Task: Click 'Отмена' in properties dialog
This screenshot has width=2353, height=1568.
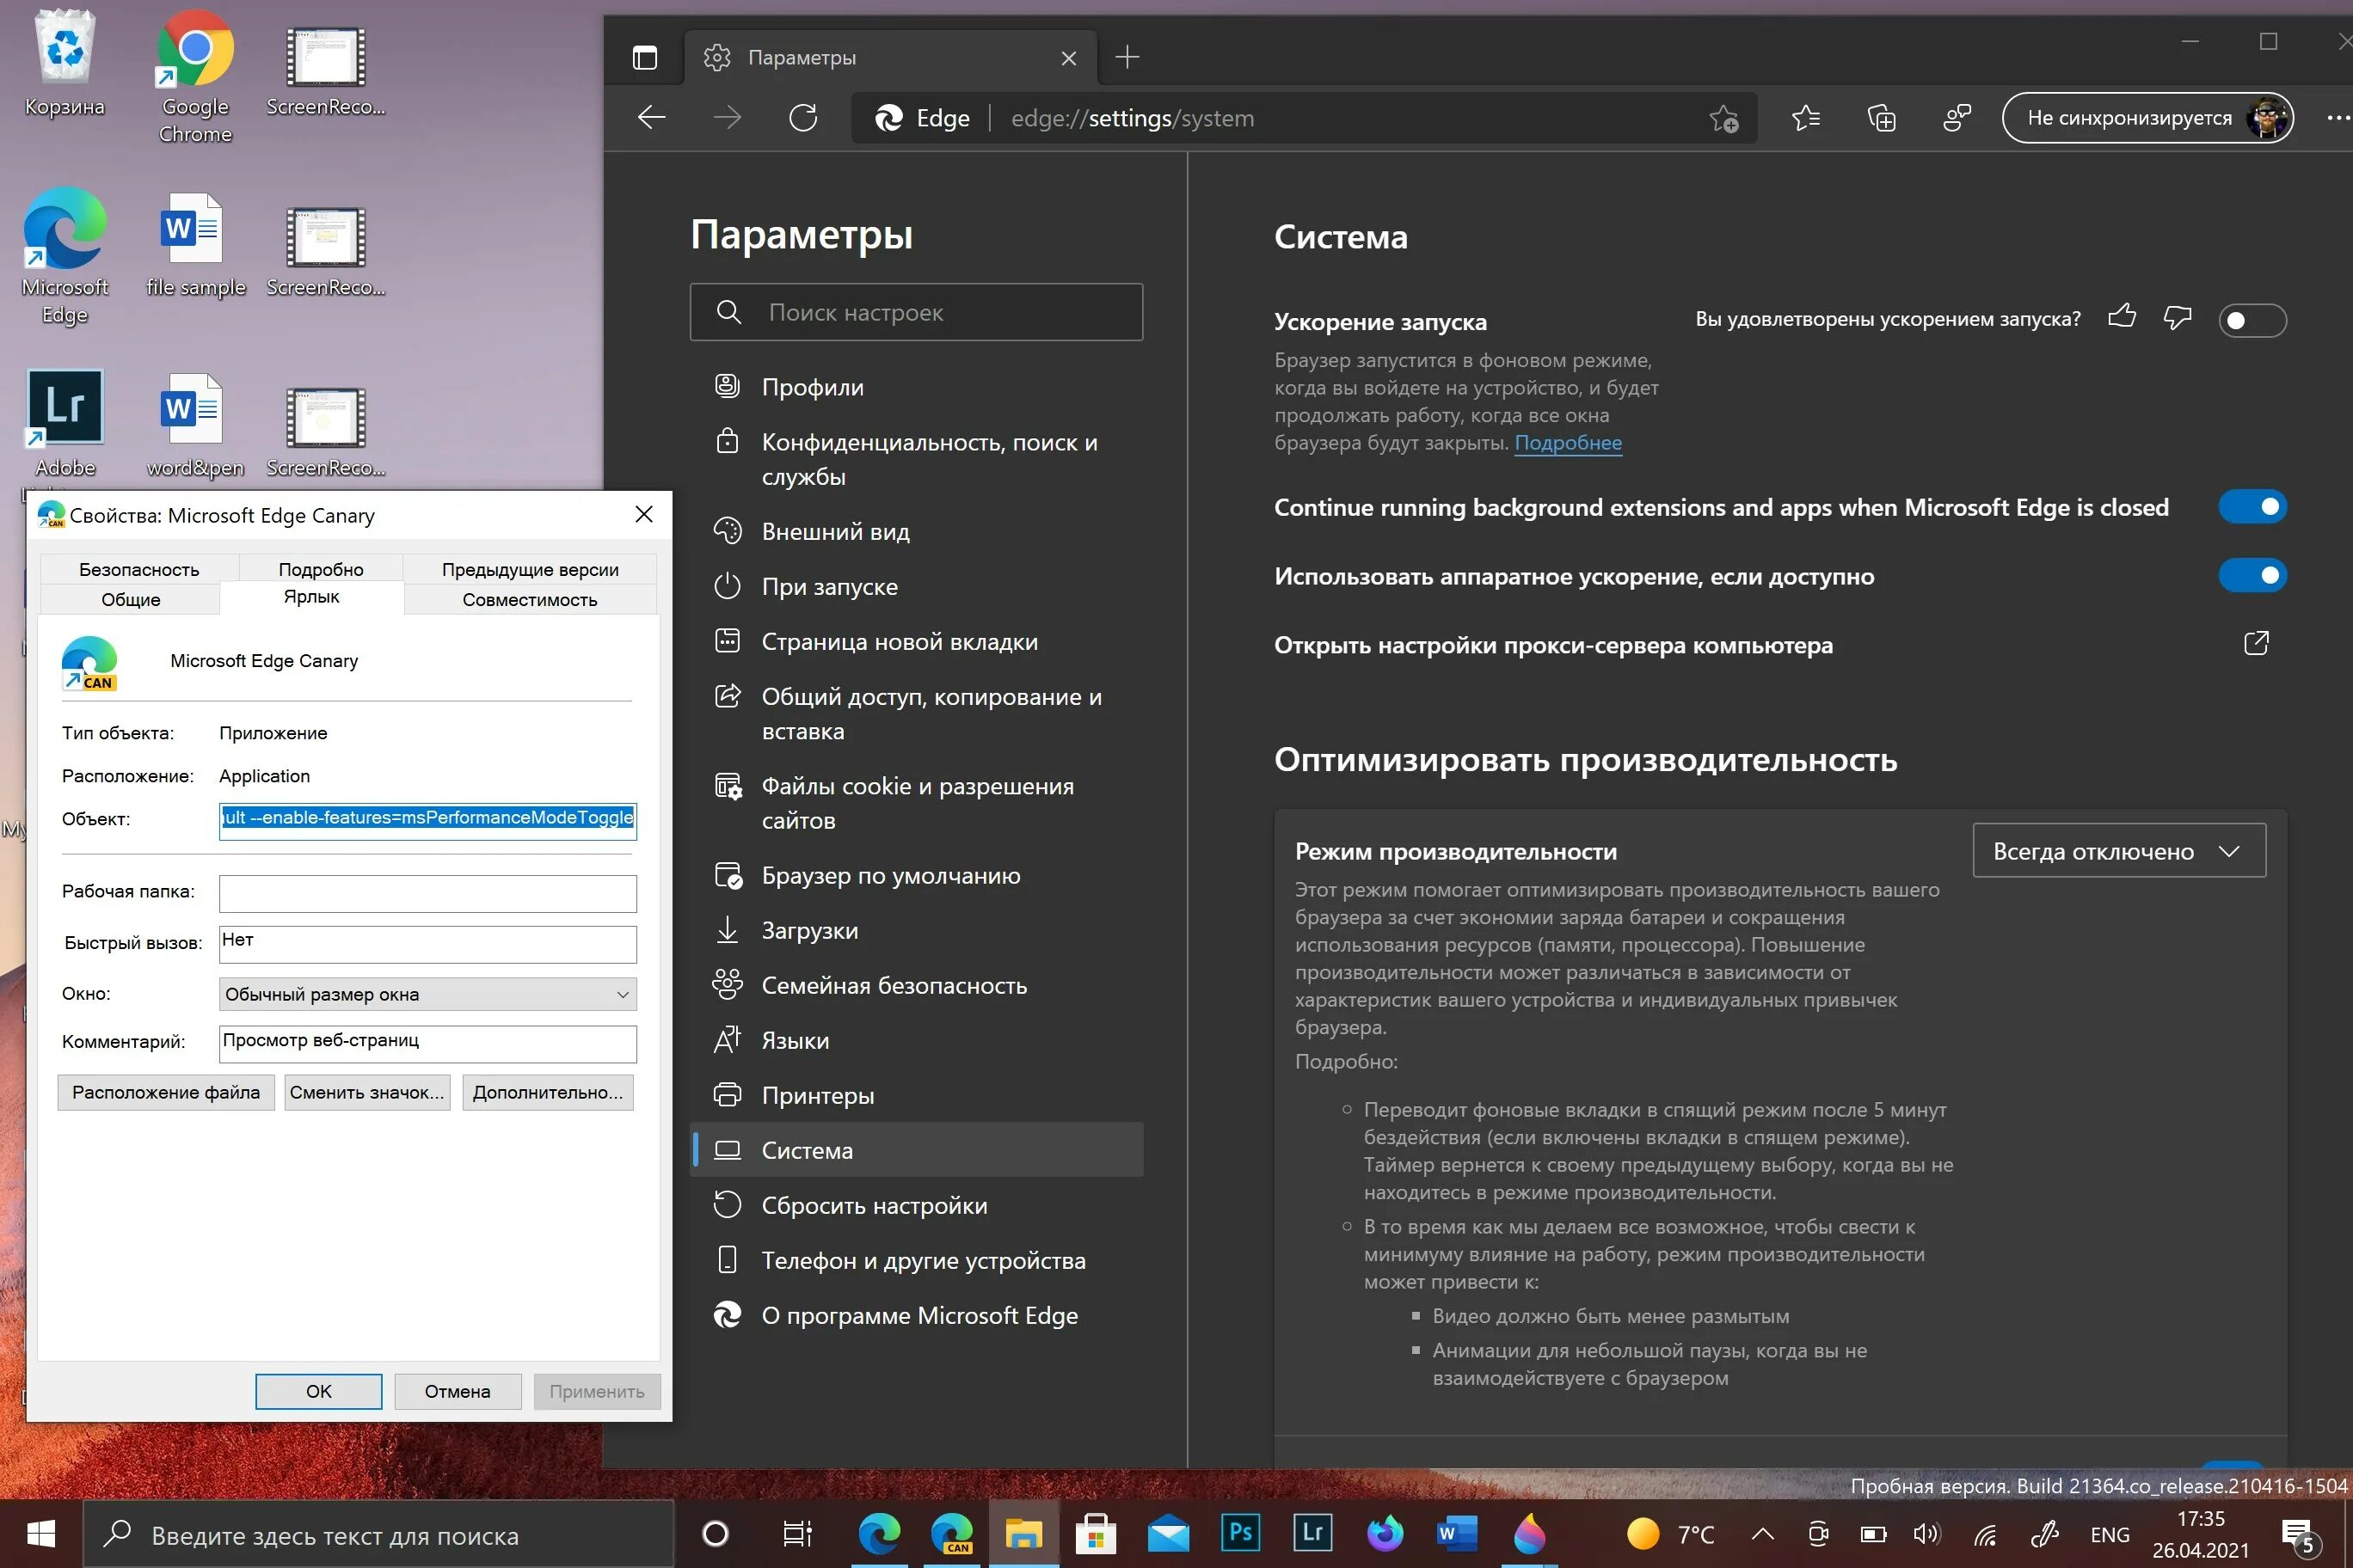Action: coord(458,1391)
